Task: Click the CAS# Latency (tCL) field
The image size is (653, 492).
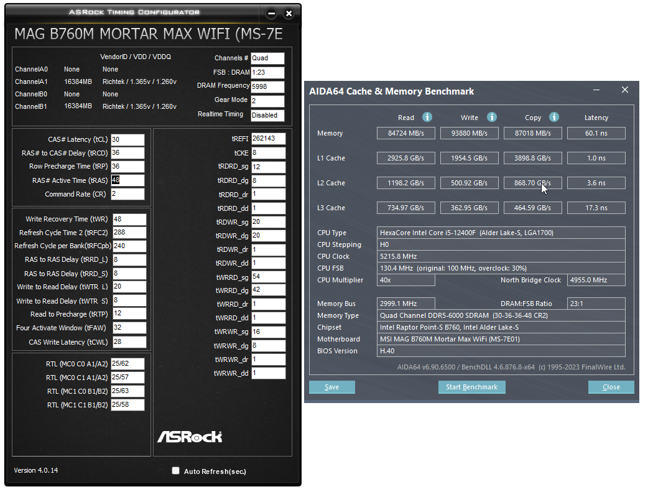Action: [x=127, y=139]
